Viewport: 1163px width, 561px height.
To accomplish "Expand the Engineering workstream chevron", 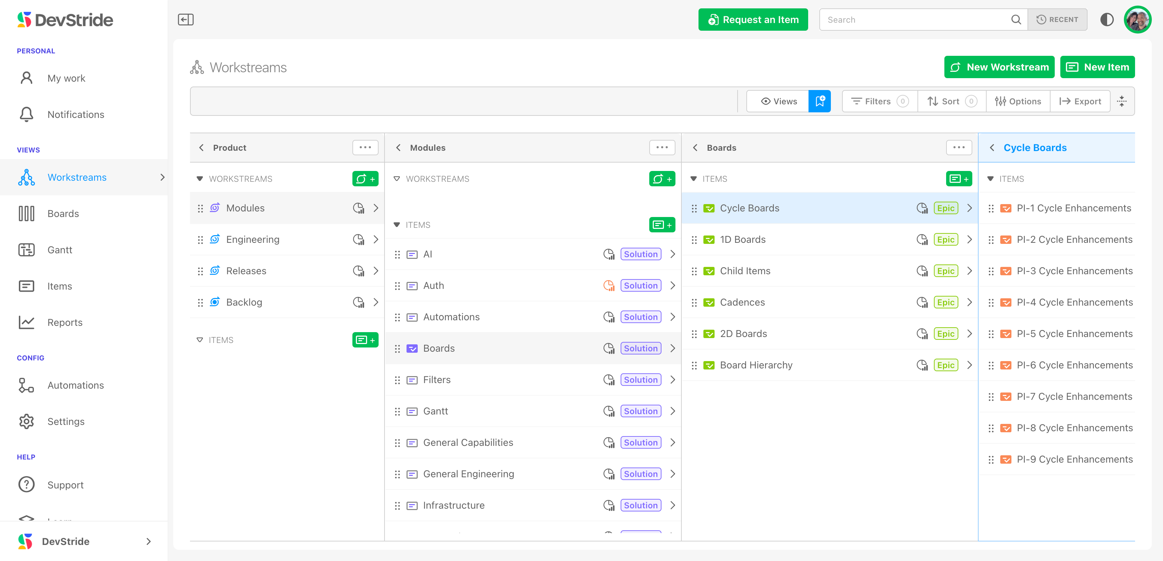I will pyautogui.click(x=376, y=239).
